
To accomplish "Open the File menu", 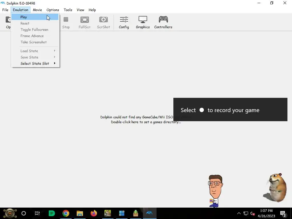I will tap(5, 10).
